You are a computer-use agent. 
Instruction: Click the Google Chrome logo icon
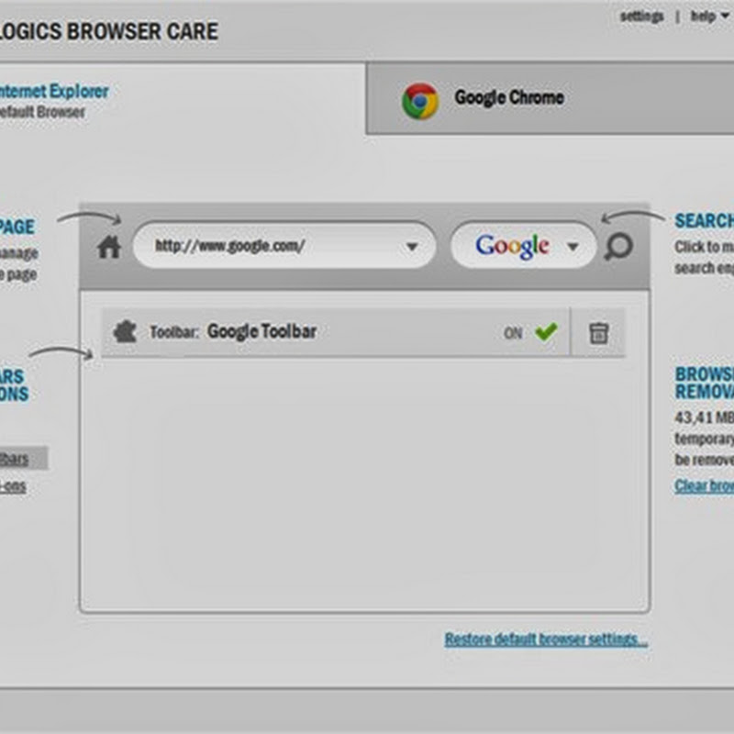click(420, 101)
